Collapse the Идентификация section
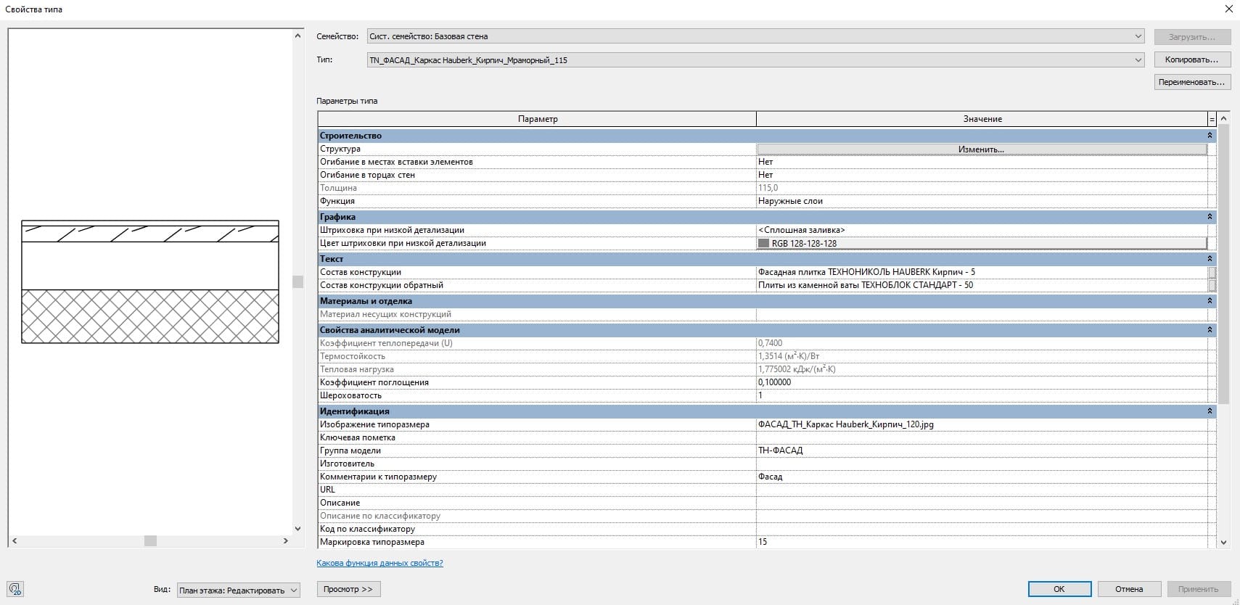 pyautogui.click(x=1210, y=411)
